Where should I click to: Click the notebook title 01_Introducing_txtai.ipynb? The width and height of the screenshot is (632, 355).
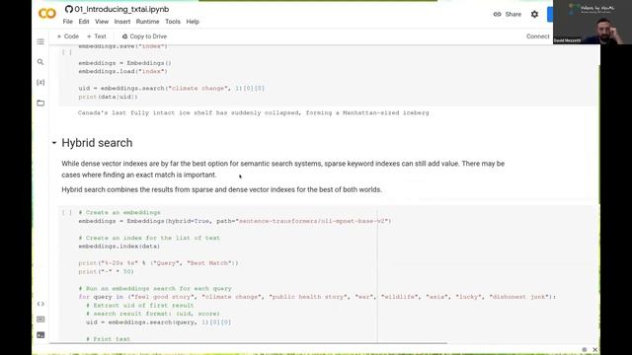tap(121, 9)
